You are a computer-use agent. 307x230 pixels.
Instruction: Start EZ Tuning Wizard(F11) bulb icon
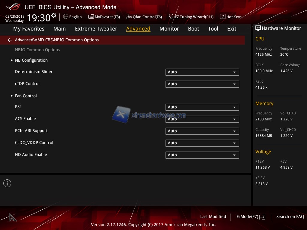pos(171,17)
